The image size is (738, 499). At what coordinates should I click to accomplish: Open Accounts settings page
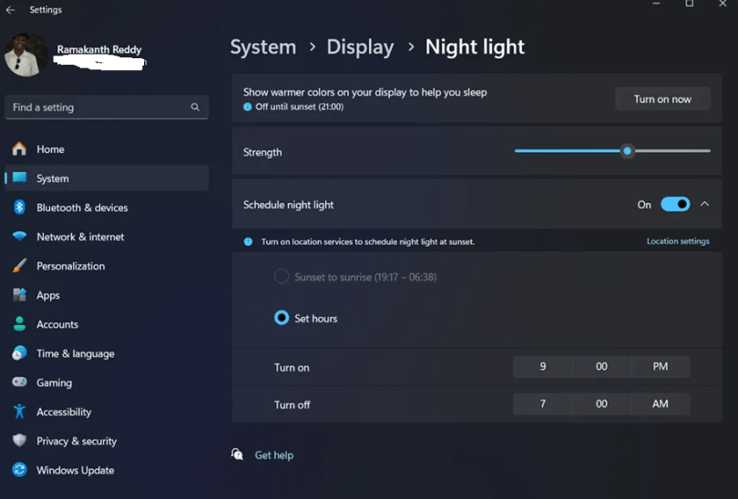pos(107,324)
